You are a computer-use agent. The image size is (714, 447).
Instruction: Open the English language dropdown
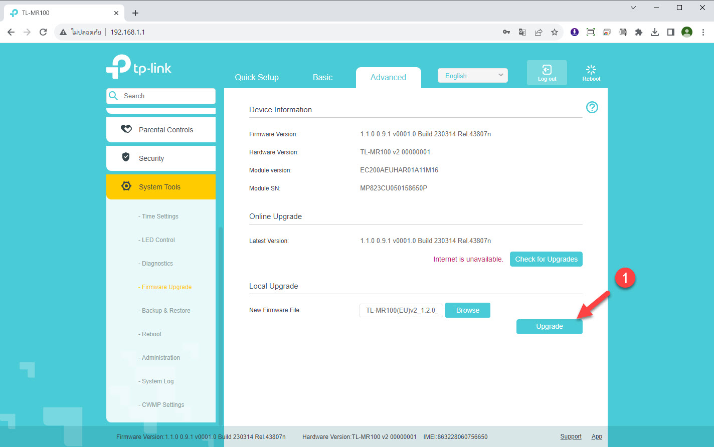tap(472, 76)
